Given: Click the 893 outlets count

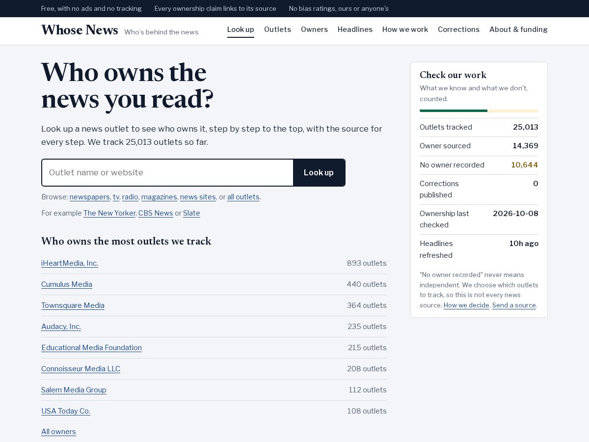Looking at the screenshot, I should (367, 263).
